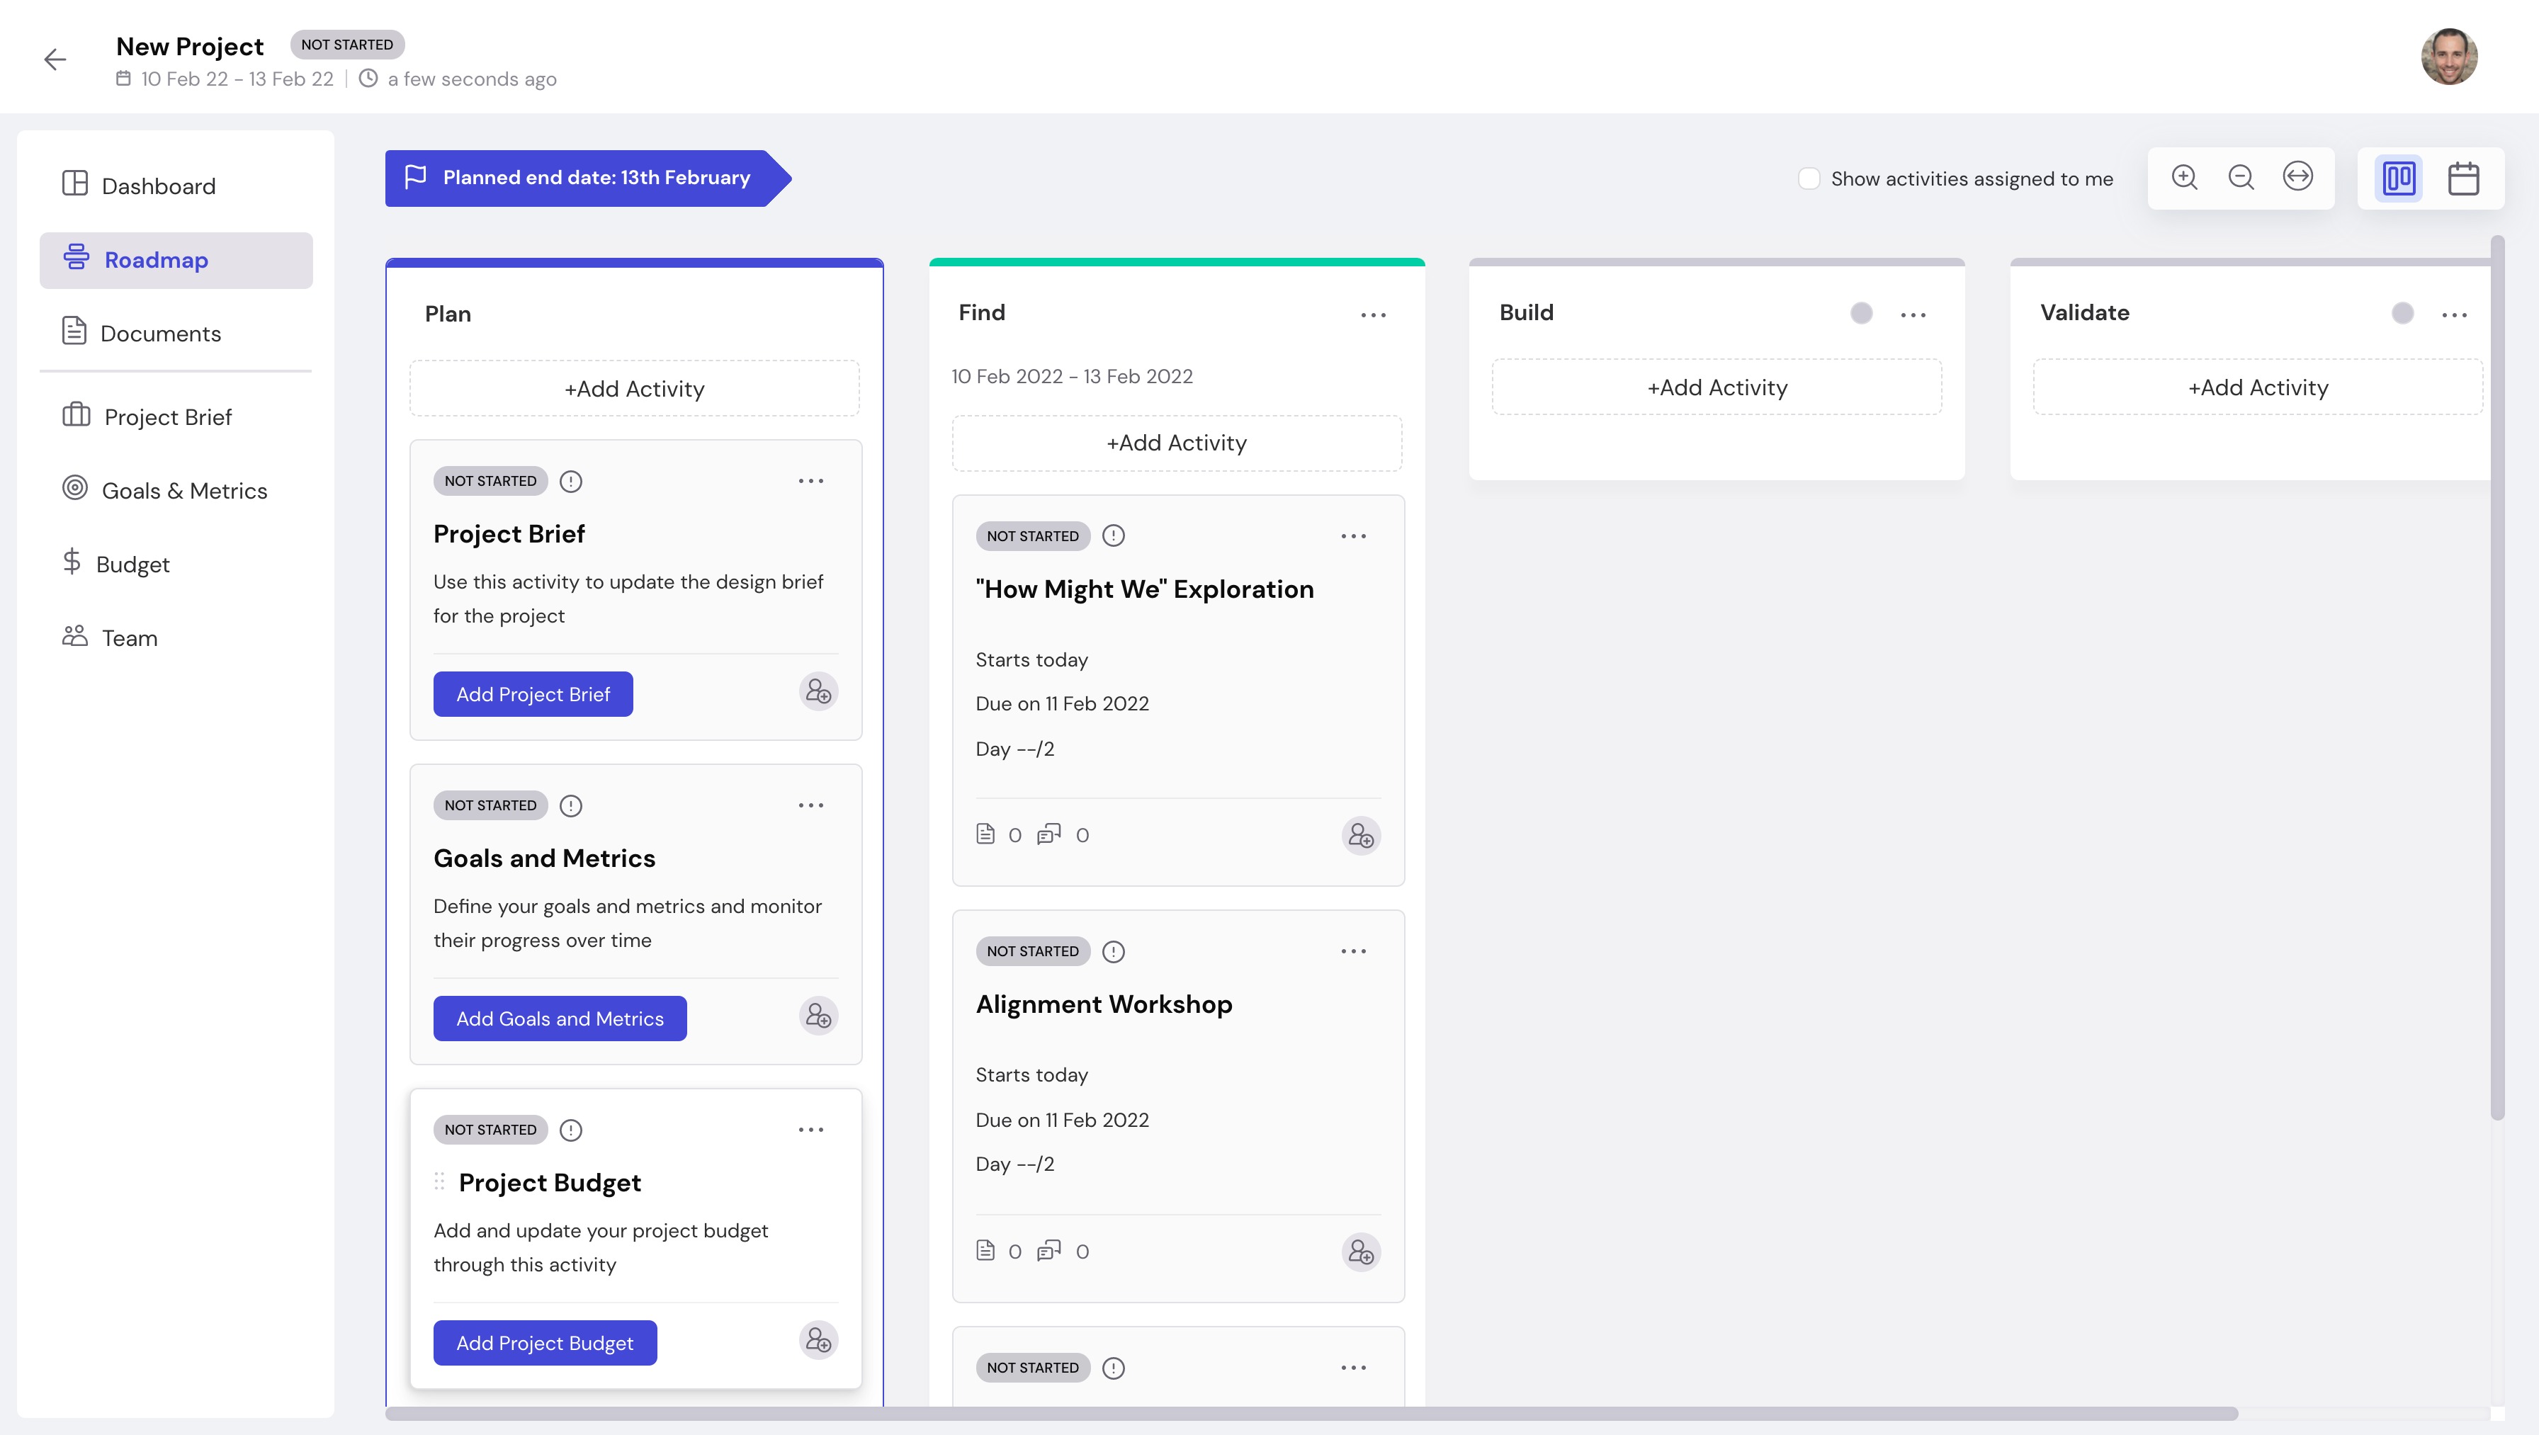Image resolution: width=2539 pixels, height=1435 pixels.
Task: Click comments icon on Alignment Workshop card
Action: (x=1048, y=1249)
